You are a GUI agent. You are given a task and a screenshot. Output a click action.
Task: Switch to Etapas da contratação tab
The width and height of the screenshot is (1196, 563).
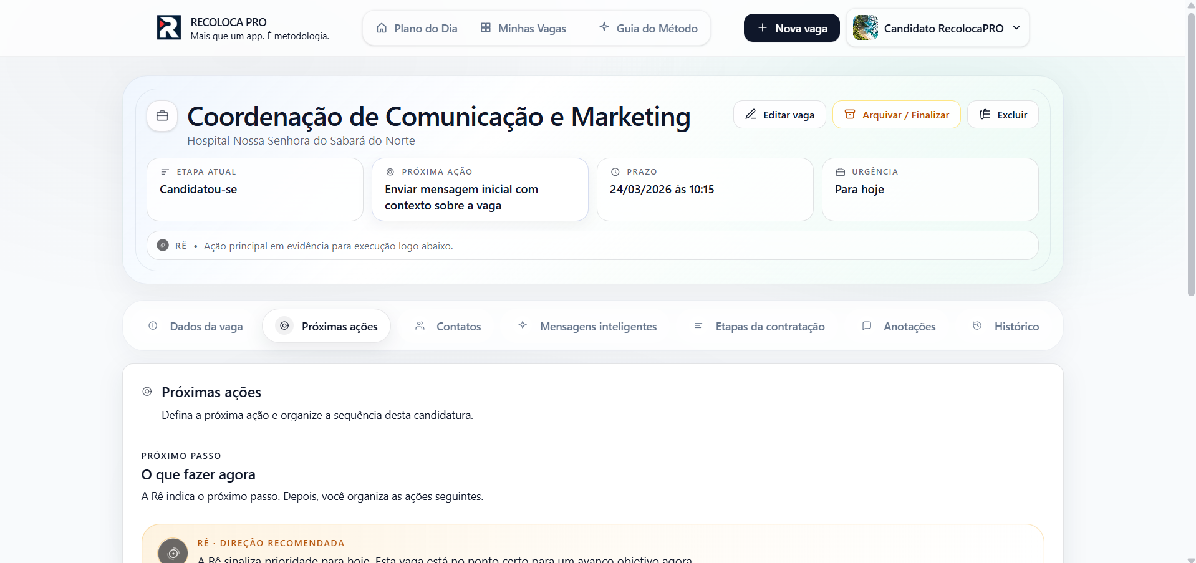[x=760, y=326]
